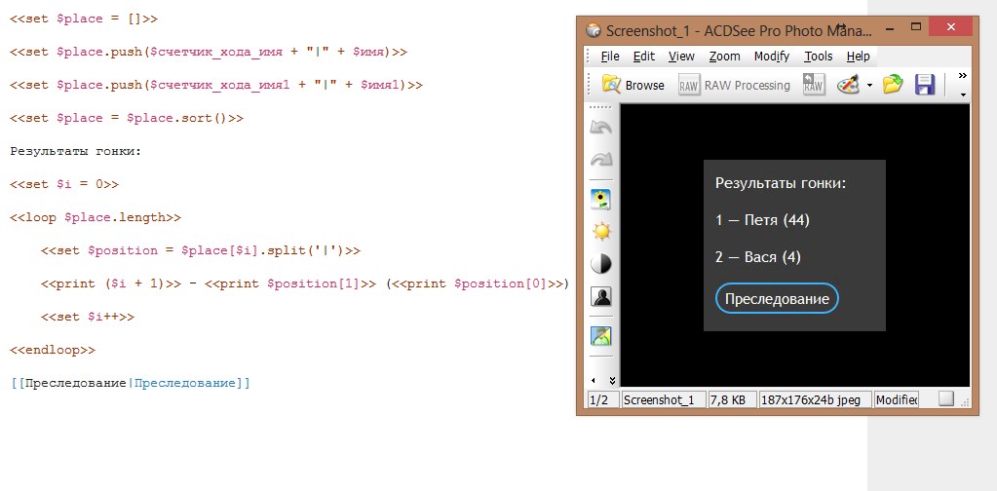Click the RAW Processing toolbar button
The height and width of the screenshot is (491, 997).
[734, 85]
